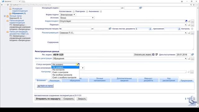This screenshot has width=199, height=112.
Task: Switch to Предписания tab
Action: (187, 81)
